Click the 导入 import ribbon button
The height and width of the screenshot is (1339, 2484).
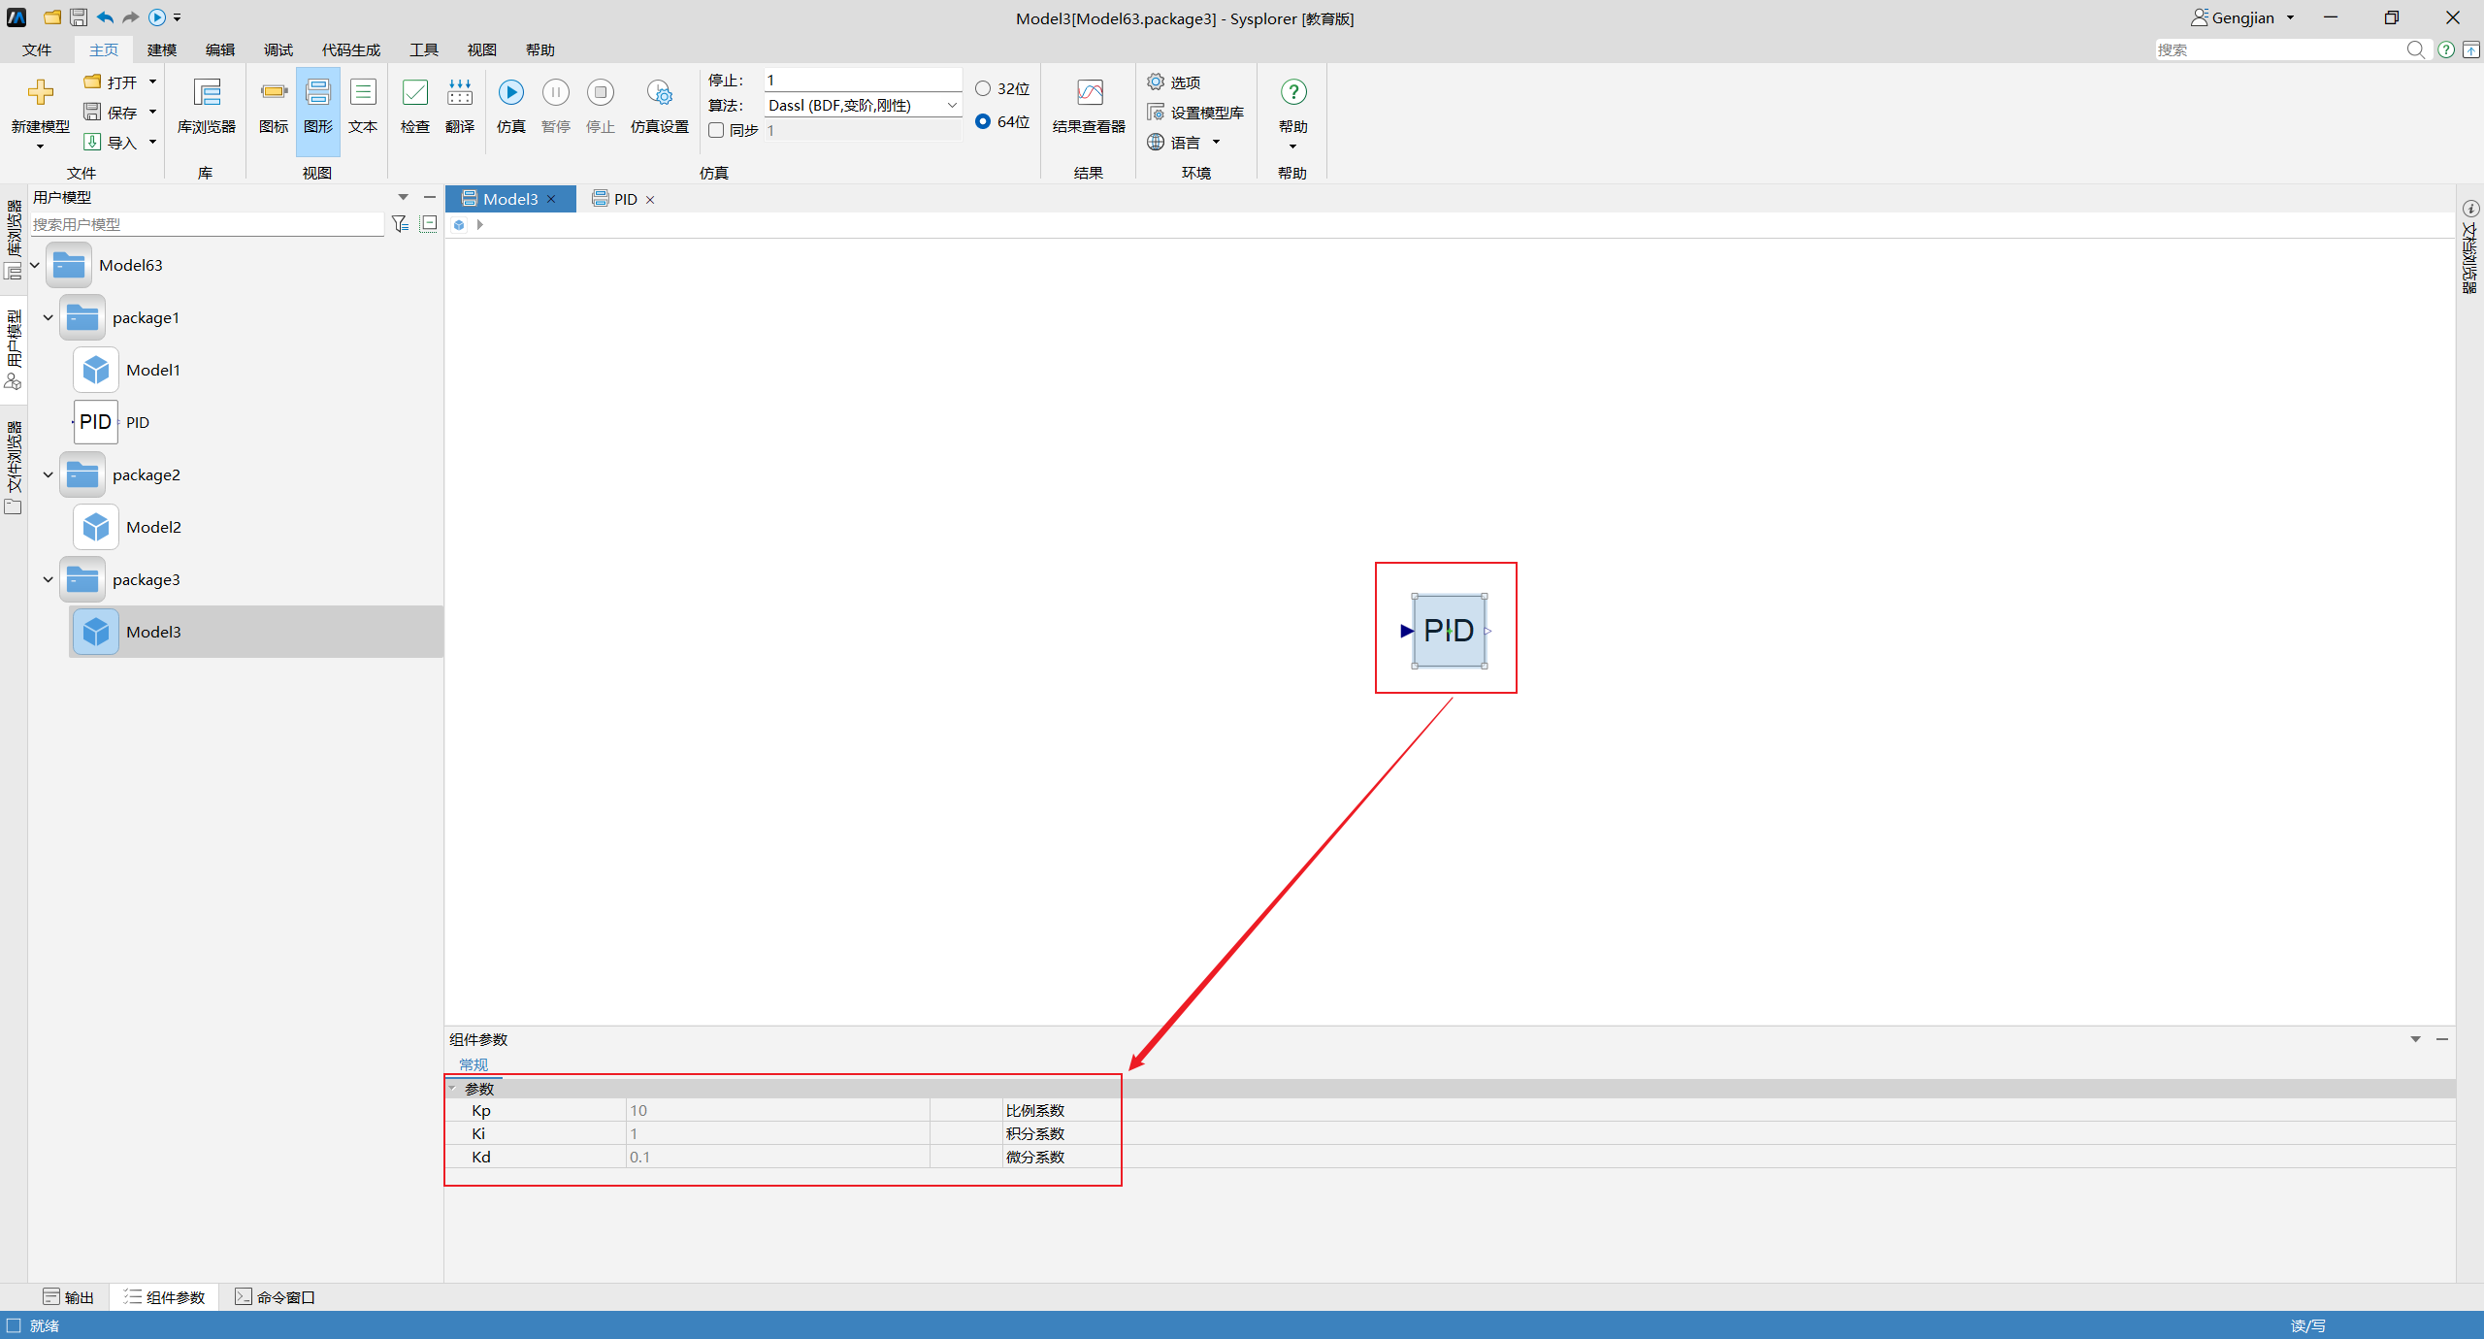(111, 143)
